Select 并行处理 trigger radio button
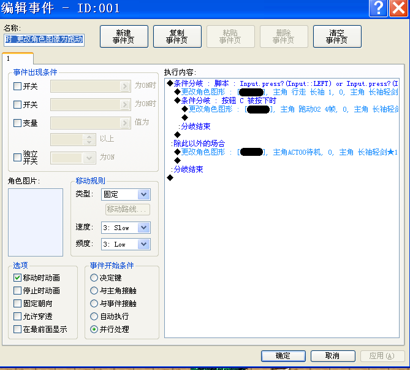The height and width of the screenshot is (370, 410). (x=94, y=329)
